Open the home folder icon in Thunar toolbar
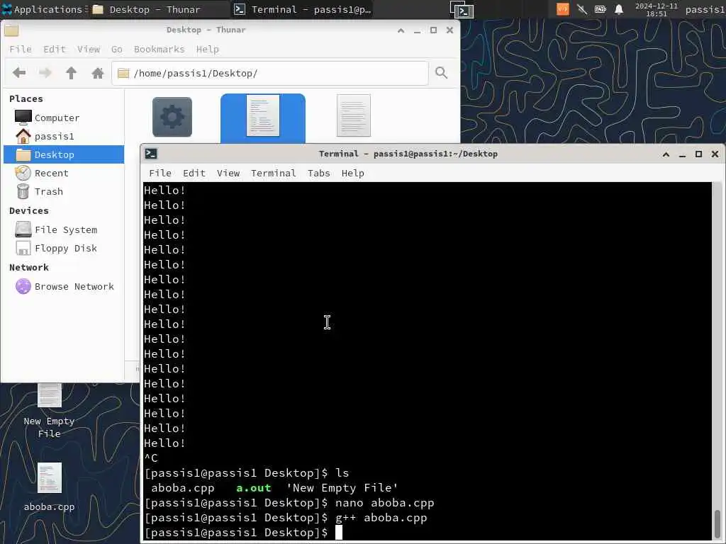Screen dimensions: 726x544 97,73
